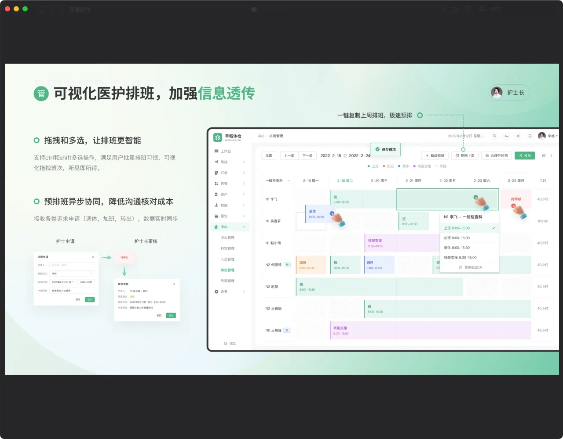563x439 pixels.
Task: Toggle the 休假 legend item
Action: 441,166
